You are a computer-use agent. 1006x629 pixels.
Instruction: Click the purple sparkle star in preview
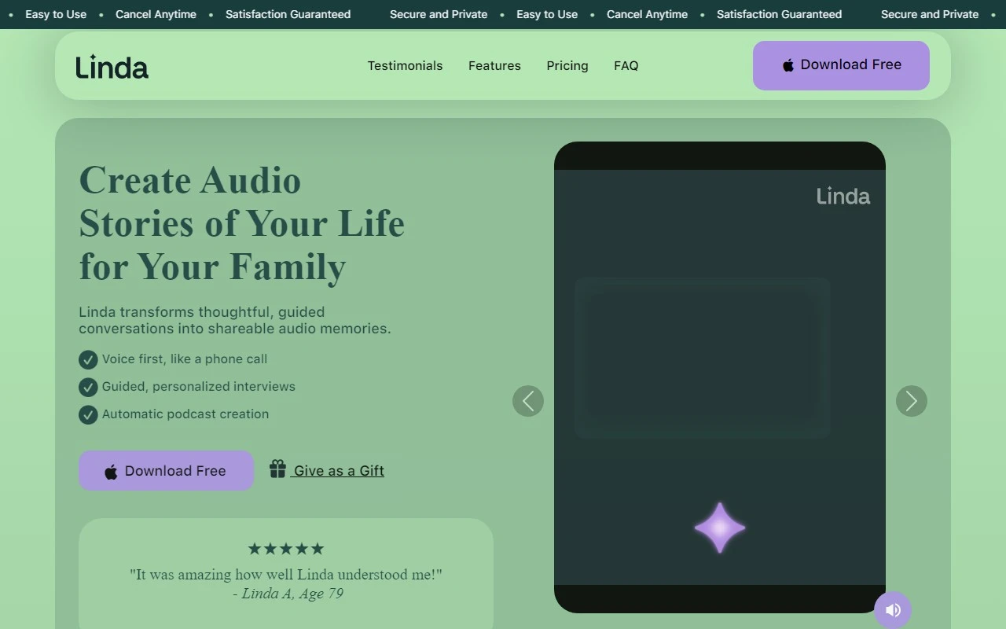(x=720, y=528)
